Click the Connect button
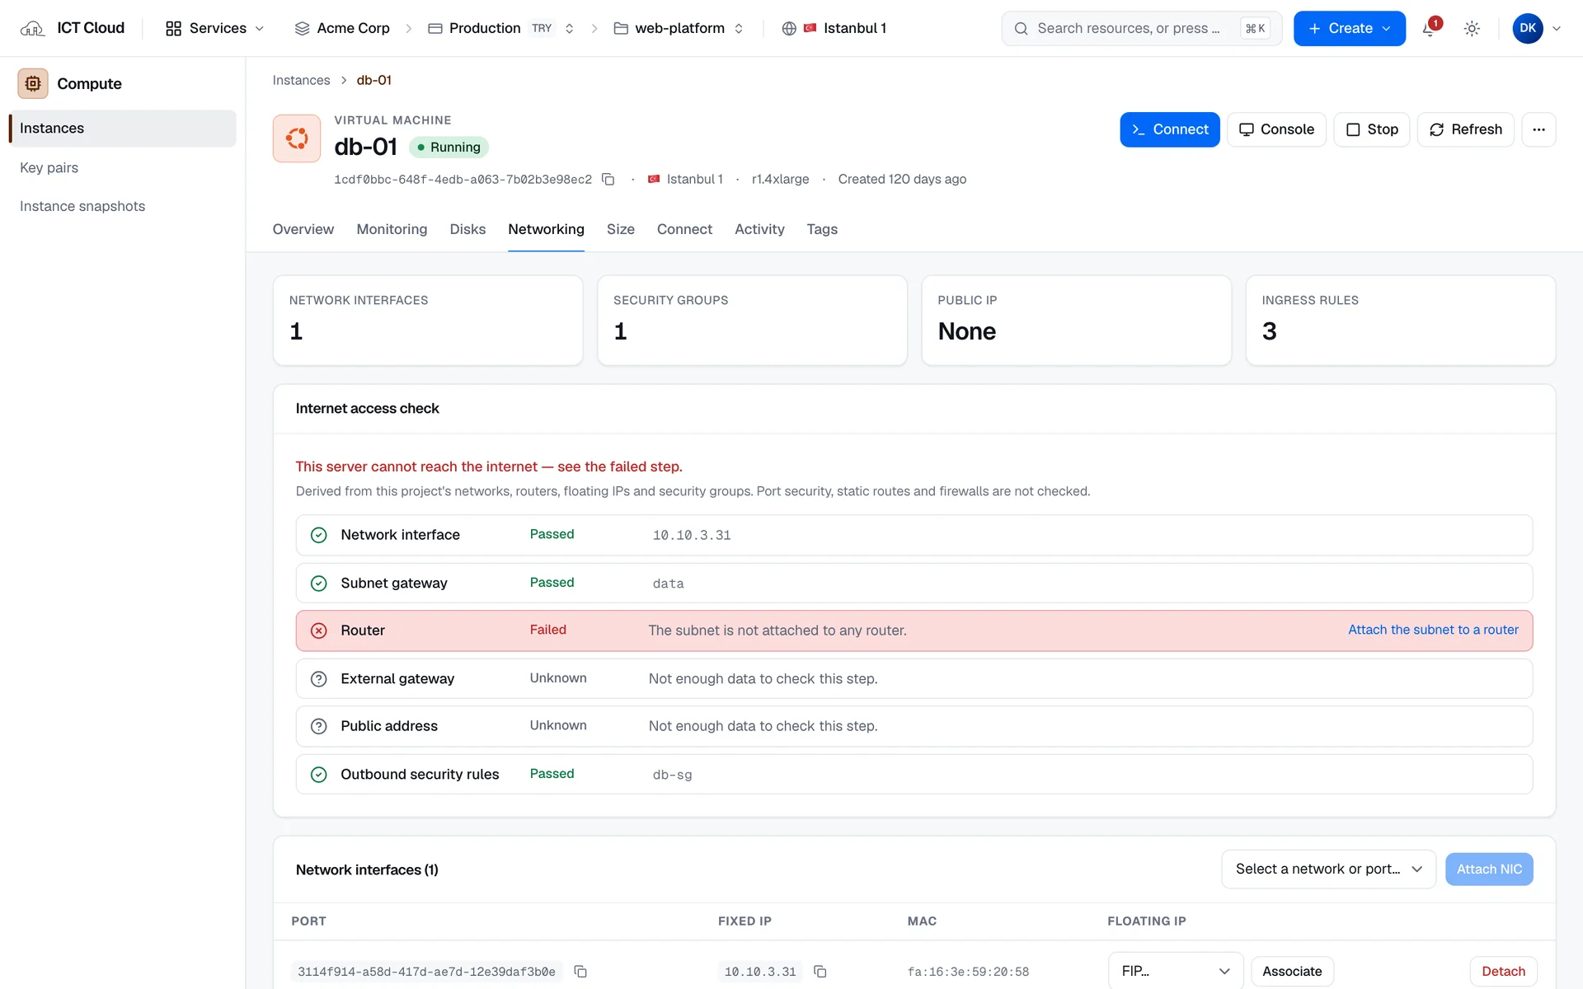This screenshot has width=1583, height=989. pyautogui.click(x=1169, y=129)
